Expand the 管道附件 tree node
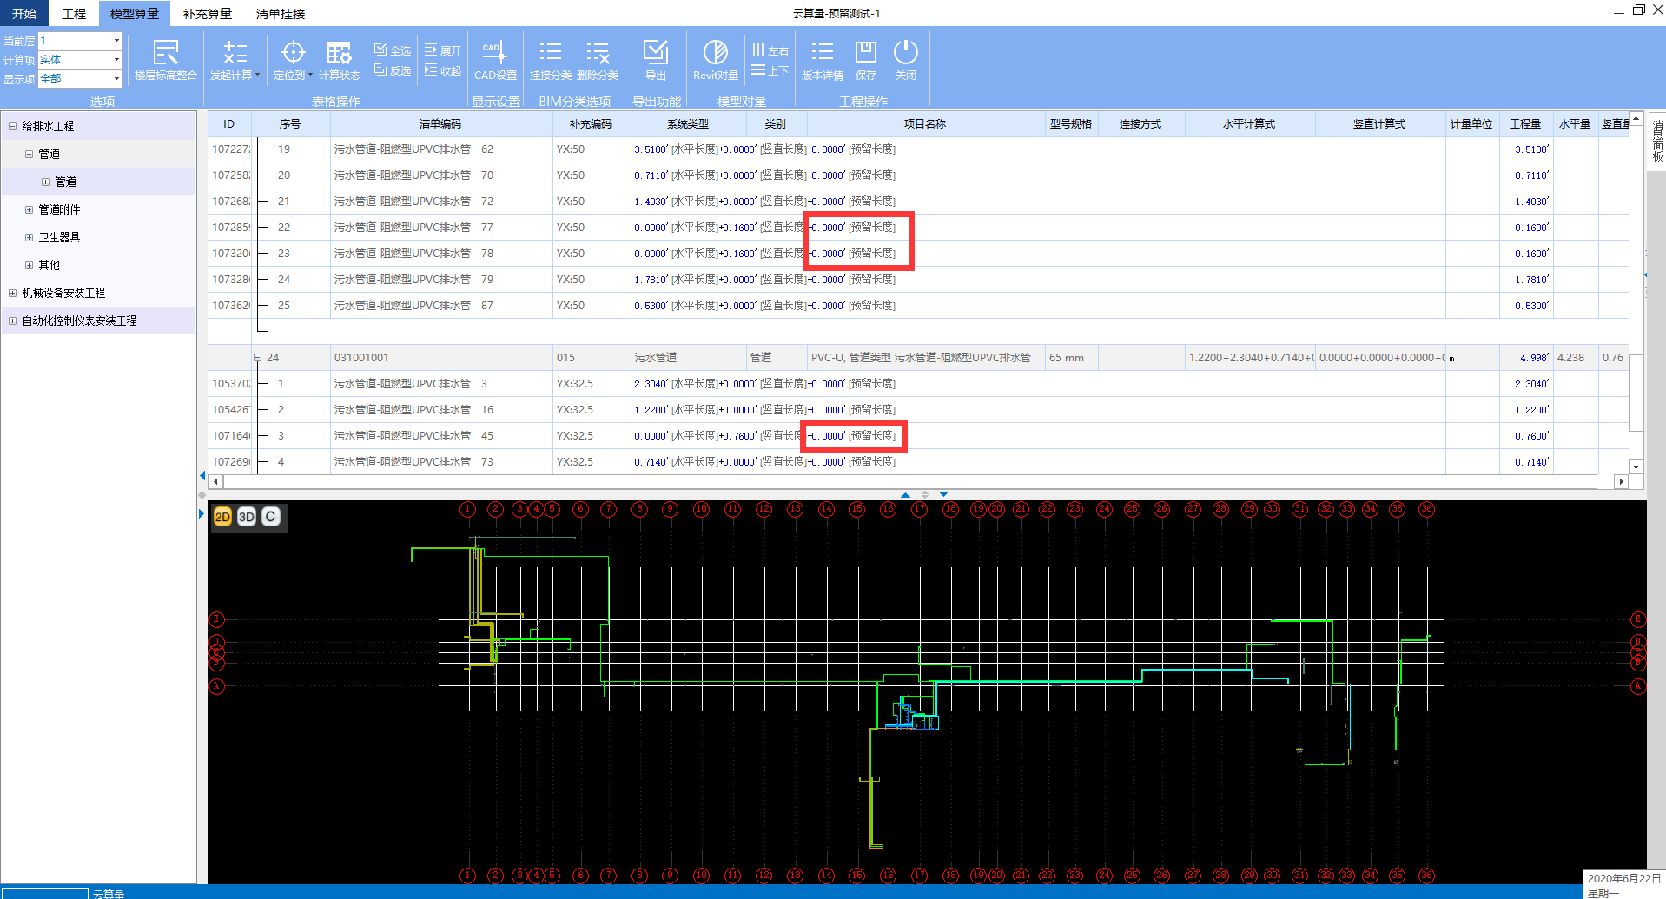This screenshot has height=899, width=1666. pyautogui.click(x=29, y=209)
